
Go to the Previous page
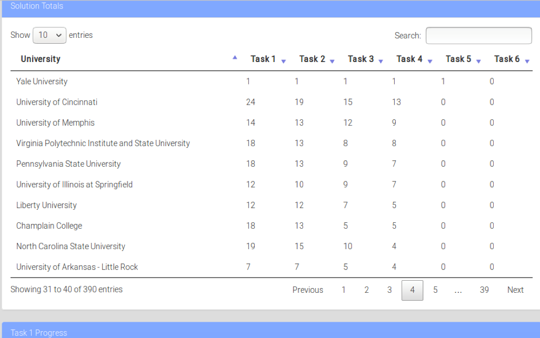308,290
